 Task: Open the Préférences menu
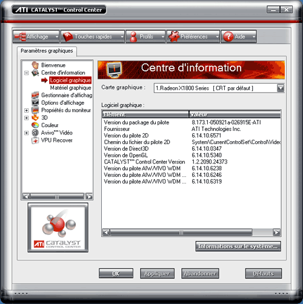[x=193, y=36]
